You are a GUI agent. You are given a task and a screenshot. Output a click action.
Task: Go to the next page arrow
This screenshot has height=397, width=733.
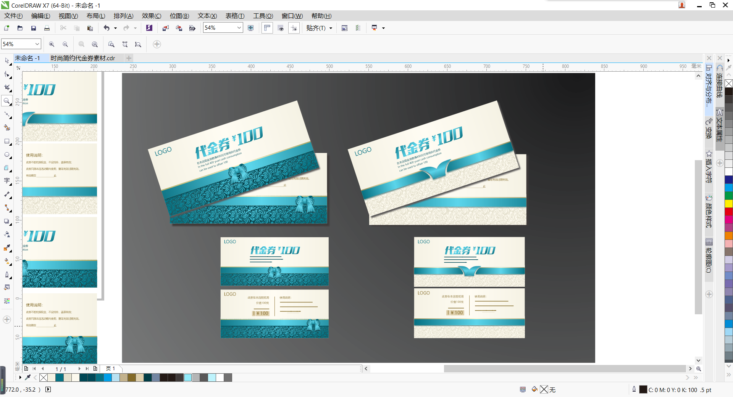79,368
